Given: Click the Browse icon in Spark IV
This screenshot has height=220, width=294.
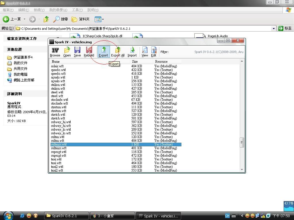Looking at the screenshot, I should coord(55,52).
